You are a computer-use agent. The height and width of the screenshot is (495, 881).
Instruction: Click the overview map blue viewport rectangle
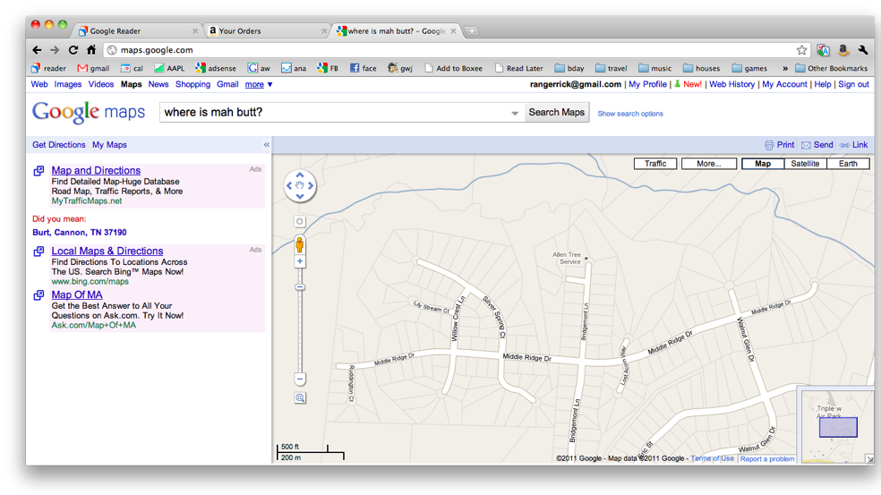pyautogui.click(x=838, y=427)
